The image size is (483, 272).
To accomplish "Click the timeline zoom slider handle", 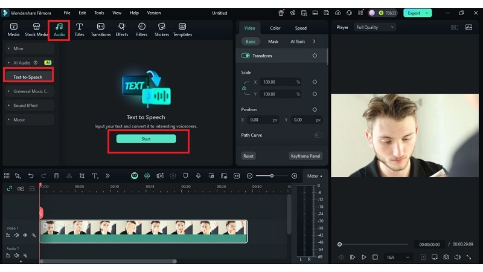I will pyautogui.click(x=272, y=176).
